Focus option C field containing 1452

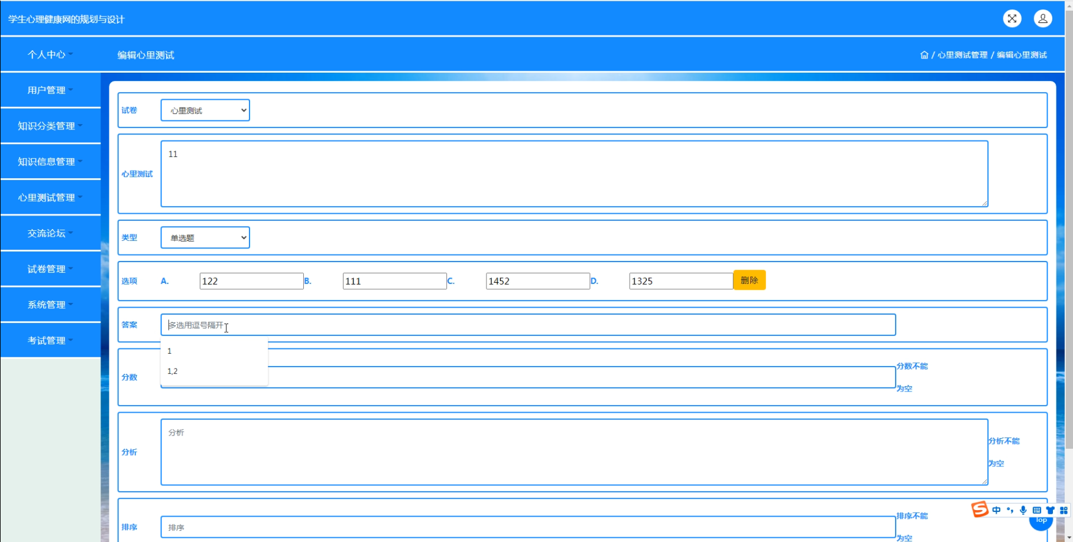point(537,281)
